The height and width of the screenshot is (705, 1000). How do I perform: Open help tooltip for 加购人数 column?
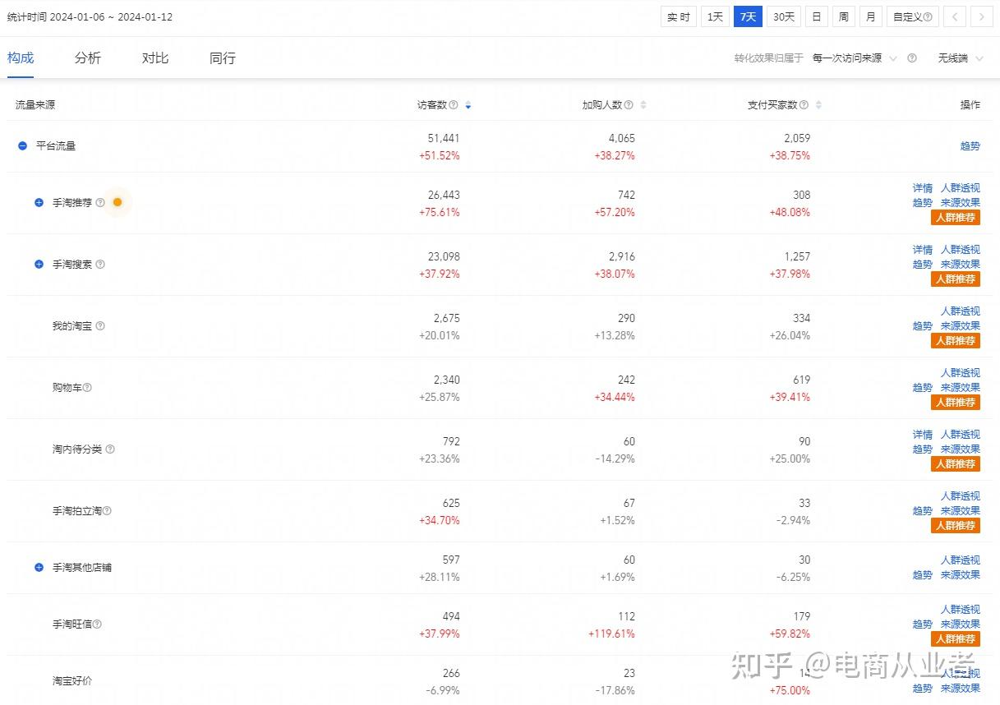tap(629, 105)
